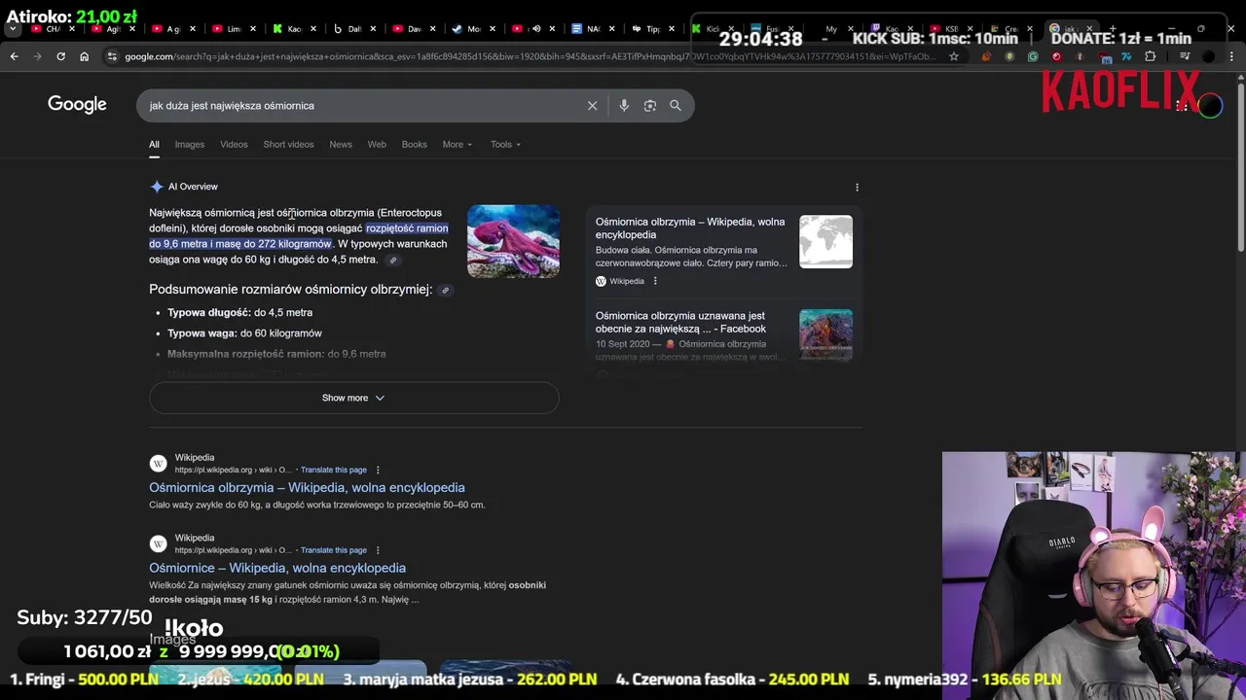The height and width of the screenshot is (700, 1246).
Task: Switch to Books results tab
Action: [x=414, y=145]
